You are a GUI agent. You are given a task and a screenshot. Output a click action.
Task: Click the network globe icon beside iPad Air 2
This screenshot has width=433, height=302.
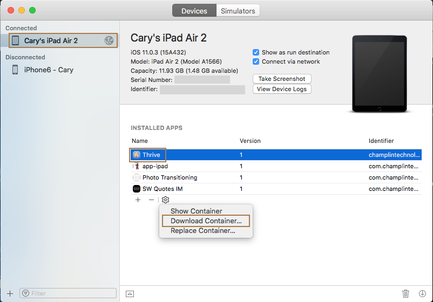click(109, 40)
